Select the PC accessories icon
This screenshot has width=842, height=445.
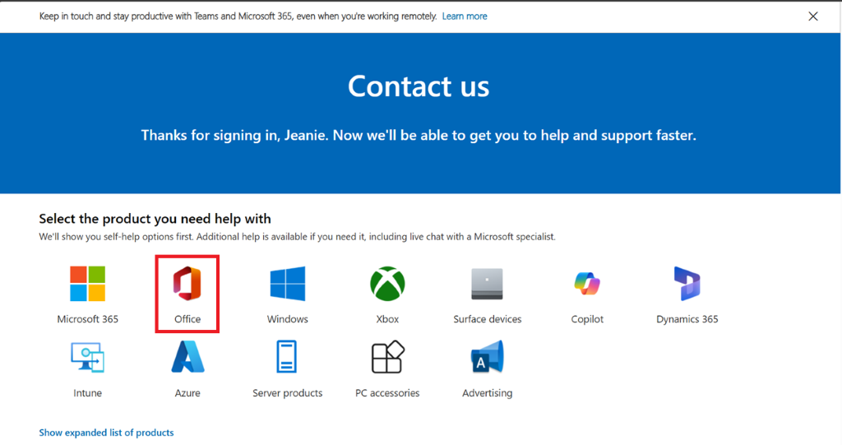387,357
